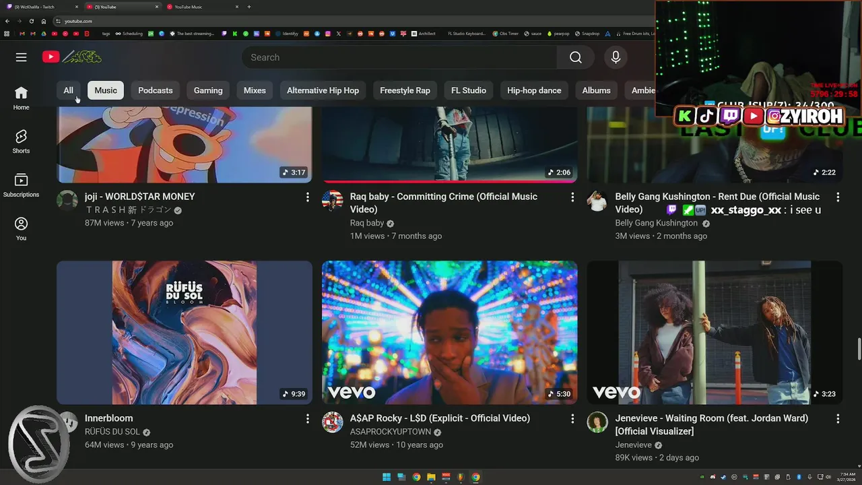Select the Music filter chip
This screenshot has height=485, width=862.
(106, 90)
